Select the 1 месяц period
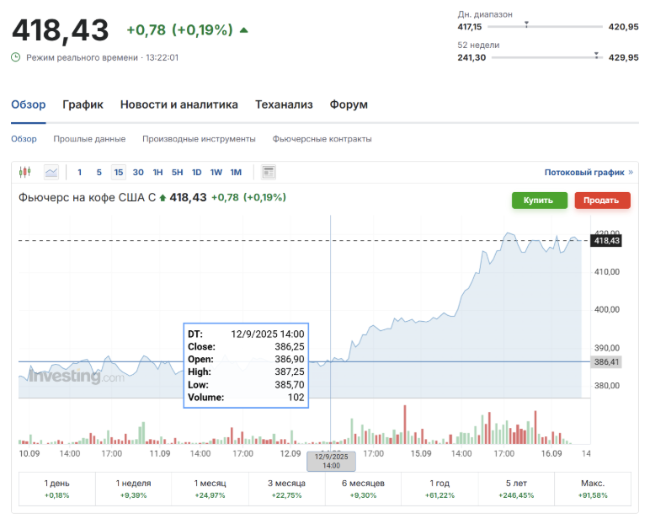 click(x=210, y=489)
